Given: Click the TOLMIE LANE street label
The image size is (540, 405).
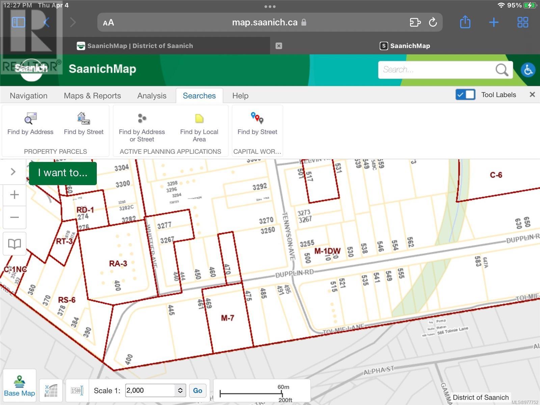Looking at the screenshot, I should 344,329.
